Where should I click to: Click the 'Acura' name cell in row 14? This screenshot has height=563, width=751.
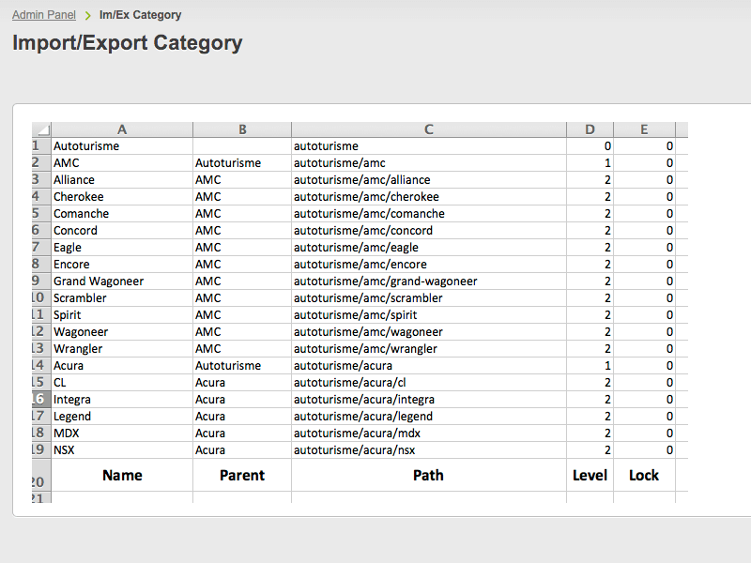coord(122,366)
